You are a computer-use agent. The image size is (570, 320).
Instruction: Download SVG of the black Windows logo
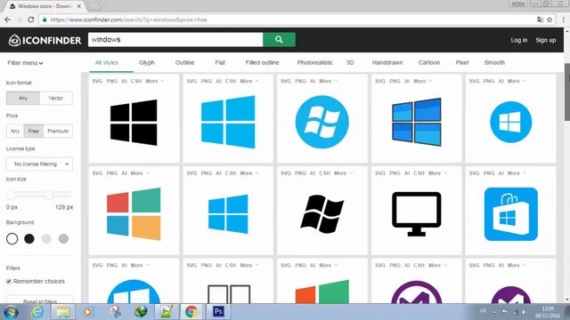click(97, 81)
